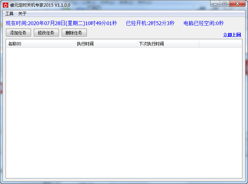Click the red power app icon in title bar
Image resolution: width=248 pixels, height=184 pixels.
pos(5,4)
